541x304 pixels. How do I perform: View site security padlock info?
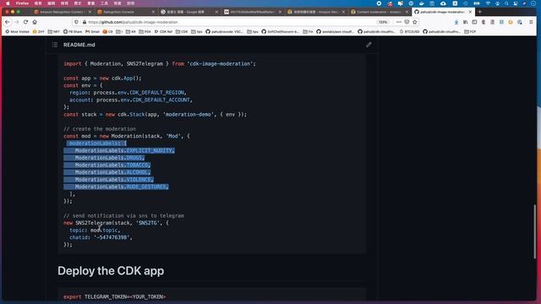pyautogui.click(x=85, y=22)
